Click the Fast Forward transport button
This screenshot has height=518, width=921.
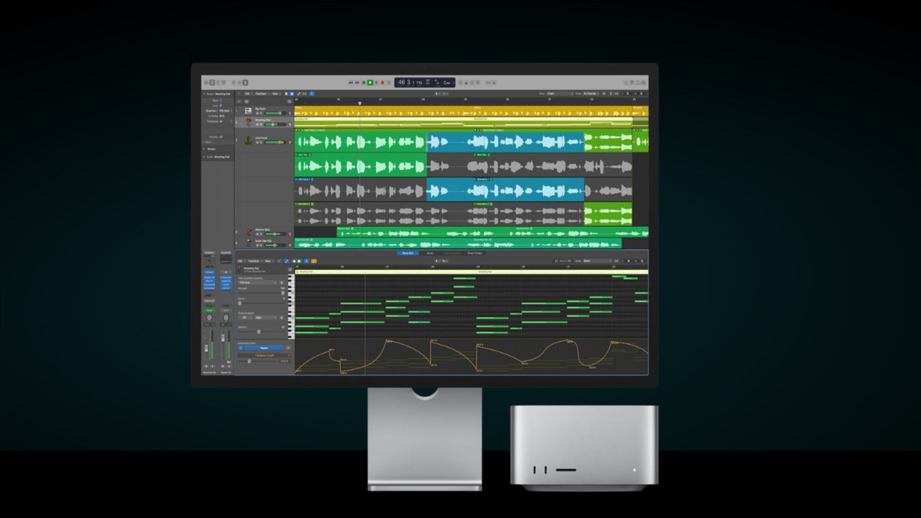pyautogui.click(x=358, y=82)
